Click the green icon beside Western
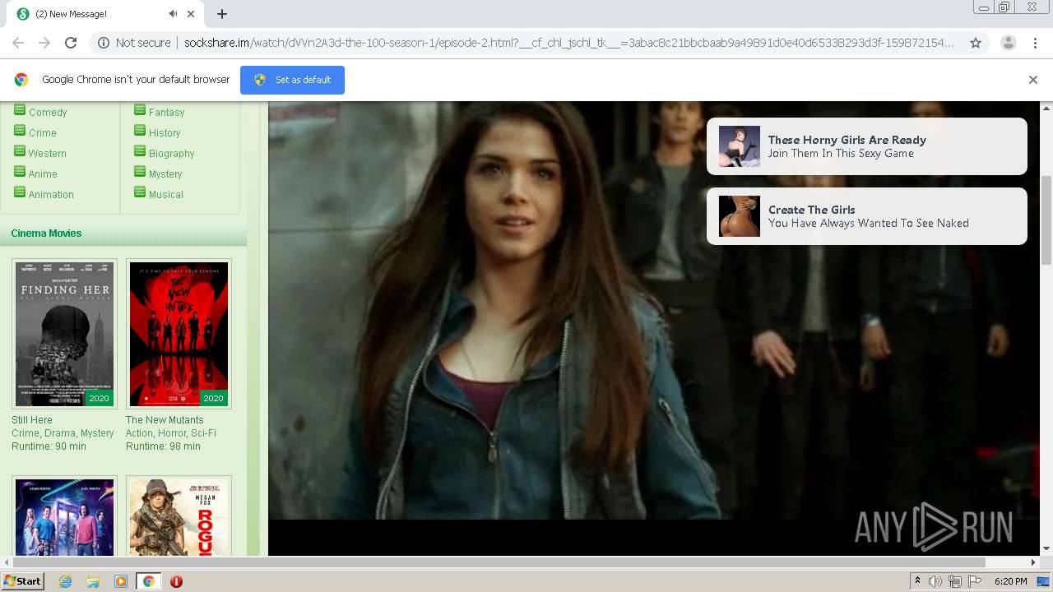 pyautogui.click(x=20, y=151)
